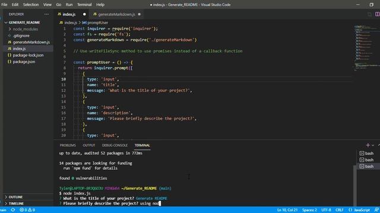Image resolution: width=380 pixels, height=213 pixels.
Task: Click 'found 0 vulnerabilities' terminal text
Action: (x=83, y=178)
